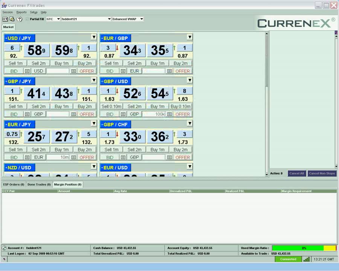This screenshot has width=339, height=271.
Task: Click Sell 0.10m in GBP/USD panel
Action: point(111,107)
